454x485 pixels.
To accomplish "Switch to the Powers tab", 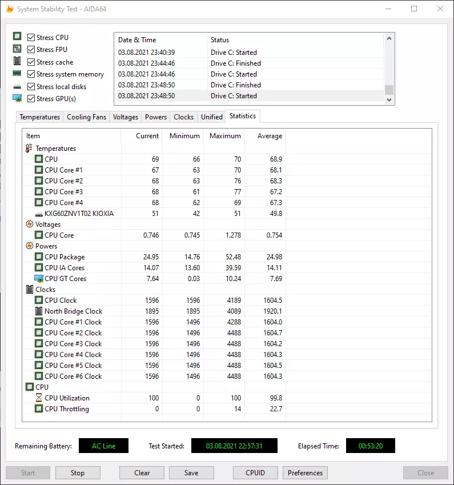I will pos(155,117).
